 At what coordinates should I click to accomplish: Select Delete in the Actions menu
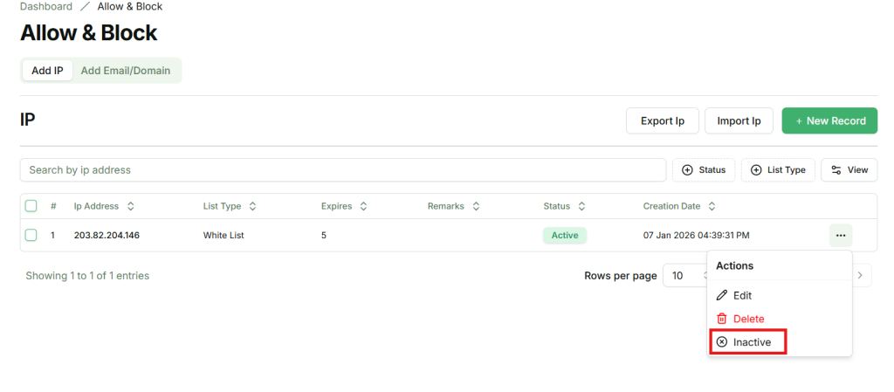748,319
